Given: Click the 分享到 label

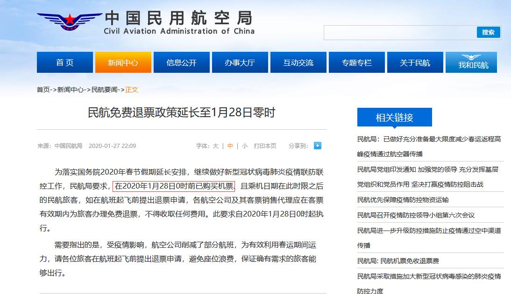Looking at the screenshot, I should [298, 146].
